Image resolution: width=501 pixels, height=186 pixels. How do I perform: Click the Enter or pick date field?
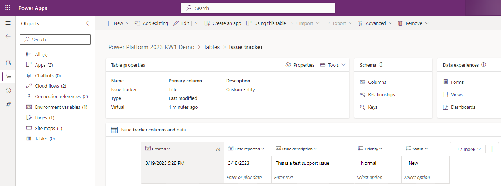pos(248,177)
